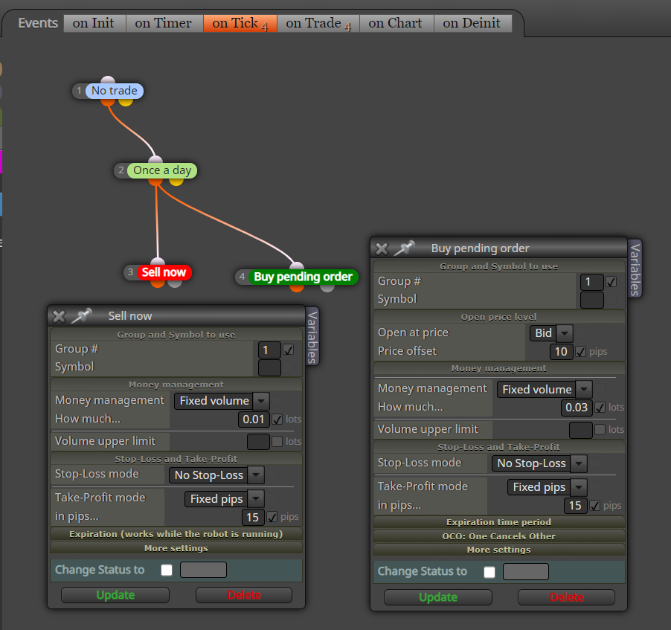
Task: Click orange output dot of No trade block
Action: point(108,102)
